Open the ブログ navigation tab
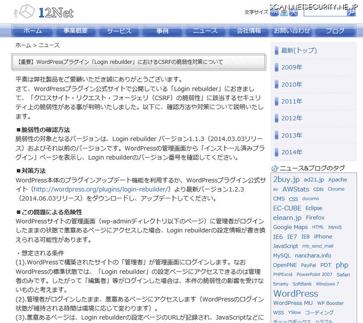 tap(335, 31)
